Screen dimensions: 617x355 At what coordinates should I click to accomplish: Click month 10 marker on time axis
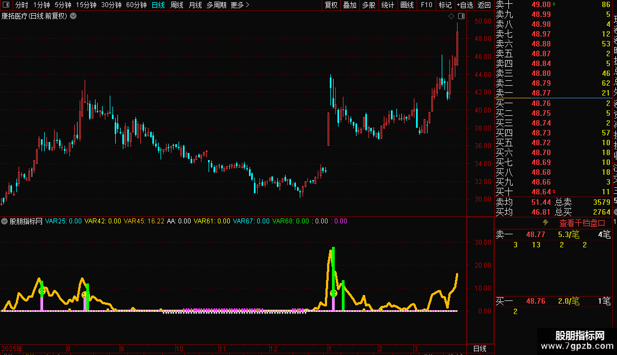(x=180, y=348)
